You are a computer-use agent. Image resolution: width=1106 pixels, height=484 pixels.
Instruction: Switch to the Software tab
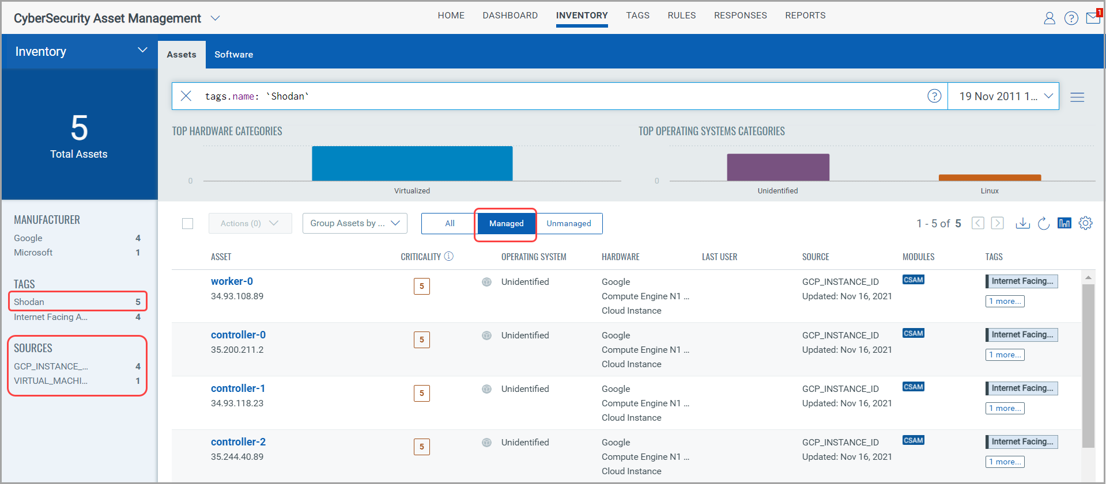click(233, 55)
